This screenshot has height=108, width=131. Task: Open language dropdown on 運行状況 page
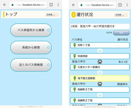tap(121, 15)
